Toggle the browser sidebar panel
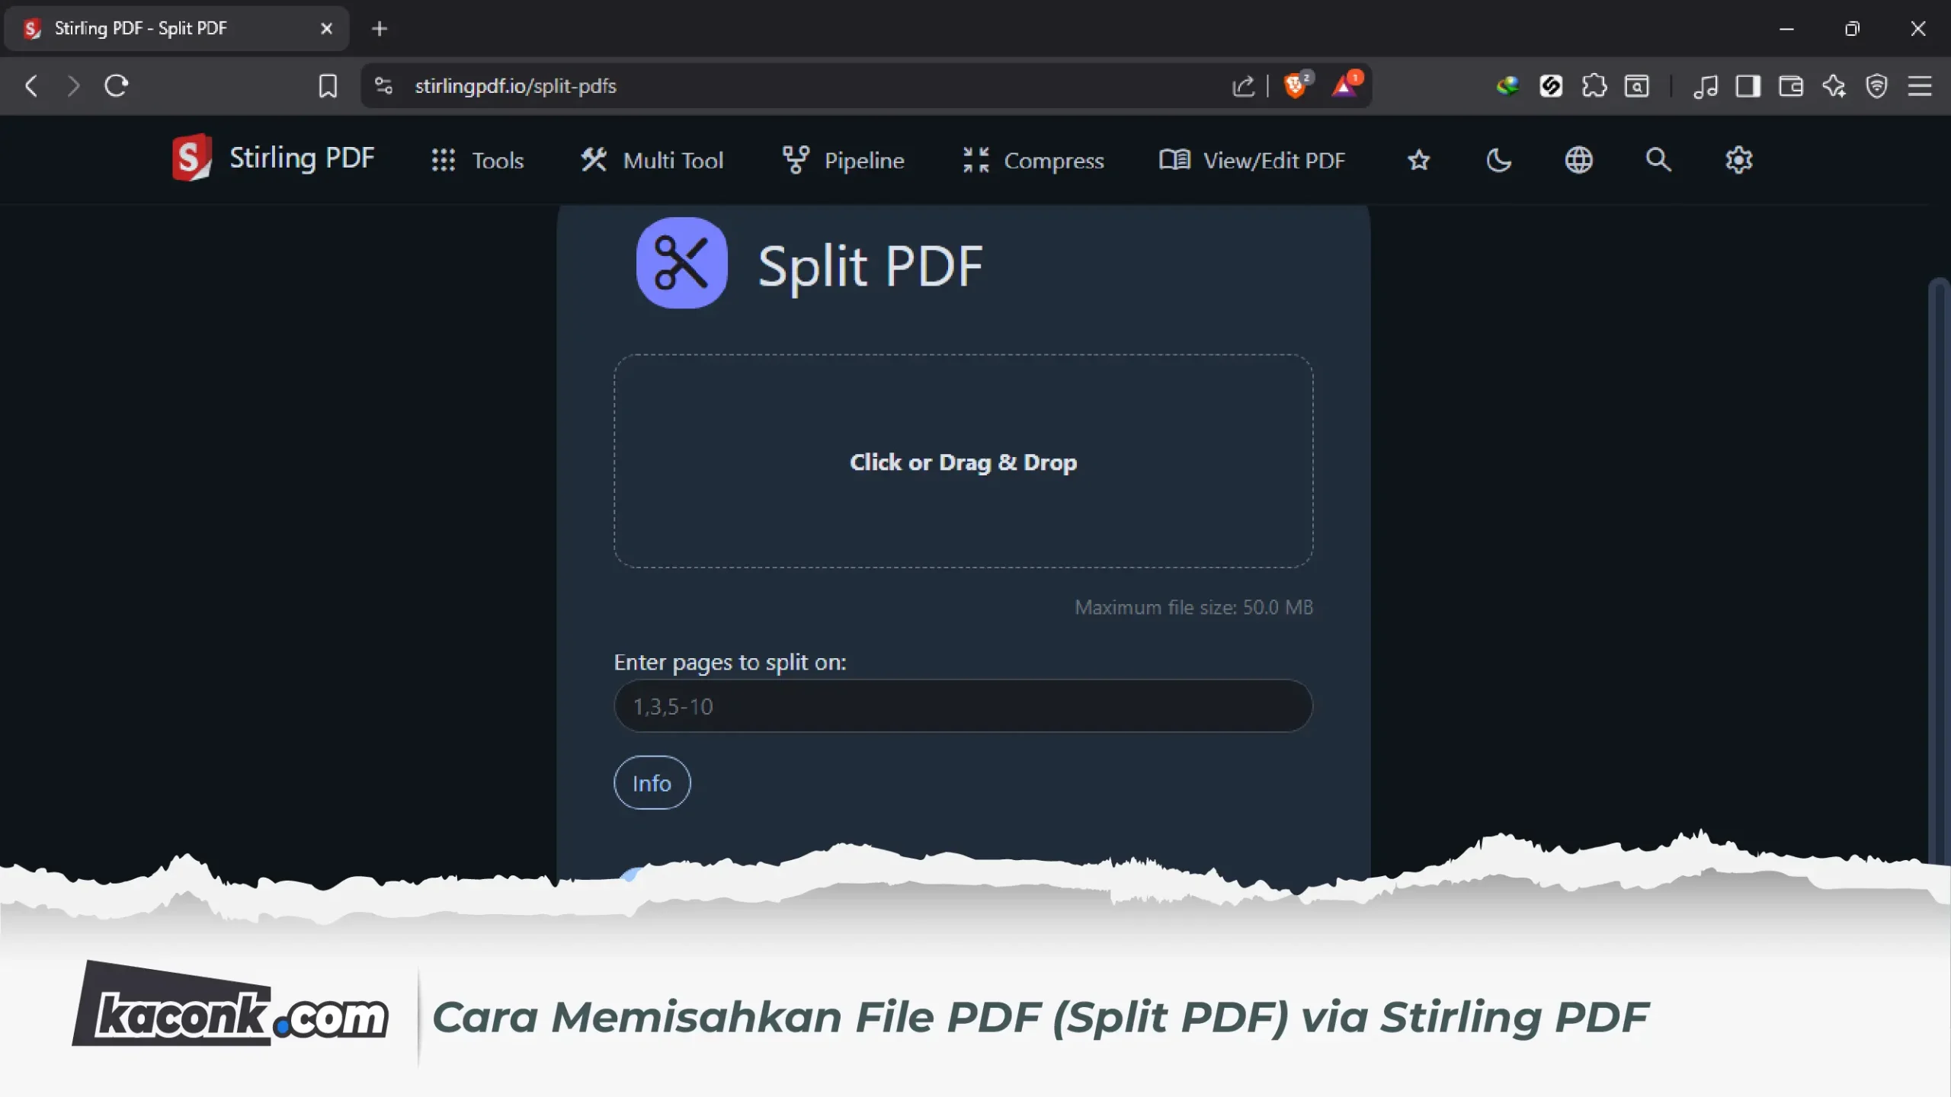The image size is (1951, 1097). pos(1748,85)
